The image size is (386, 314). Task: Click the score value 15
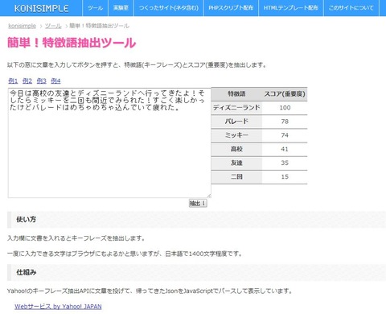pos(285,177)
